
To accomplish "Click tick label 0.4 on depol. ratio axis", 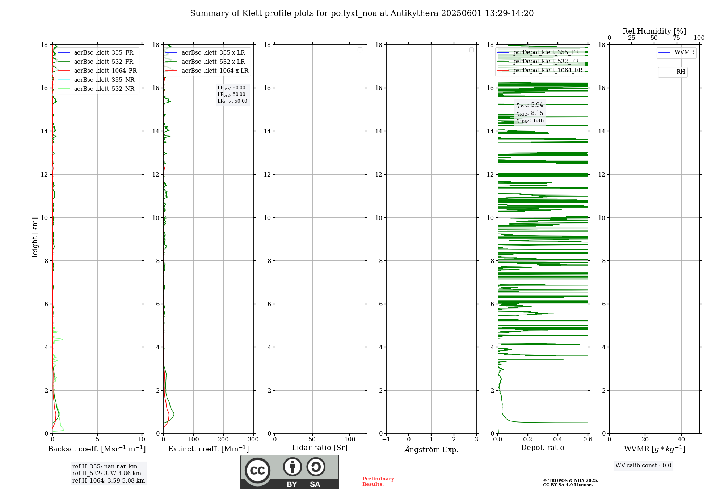I will (x=557, y=440).
